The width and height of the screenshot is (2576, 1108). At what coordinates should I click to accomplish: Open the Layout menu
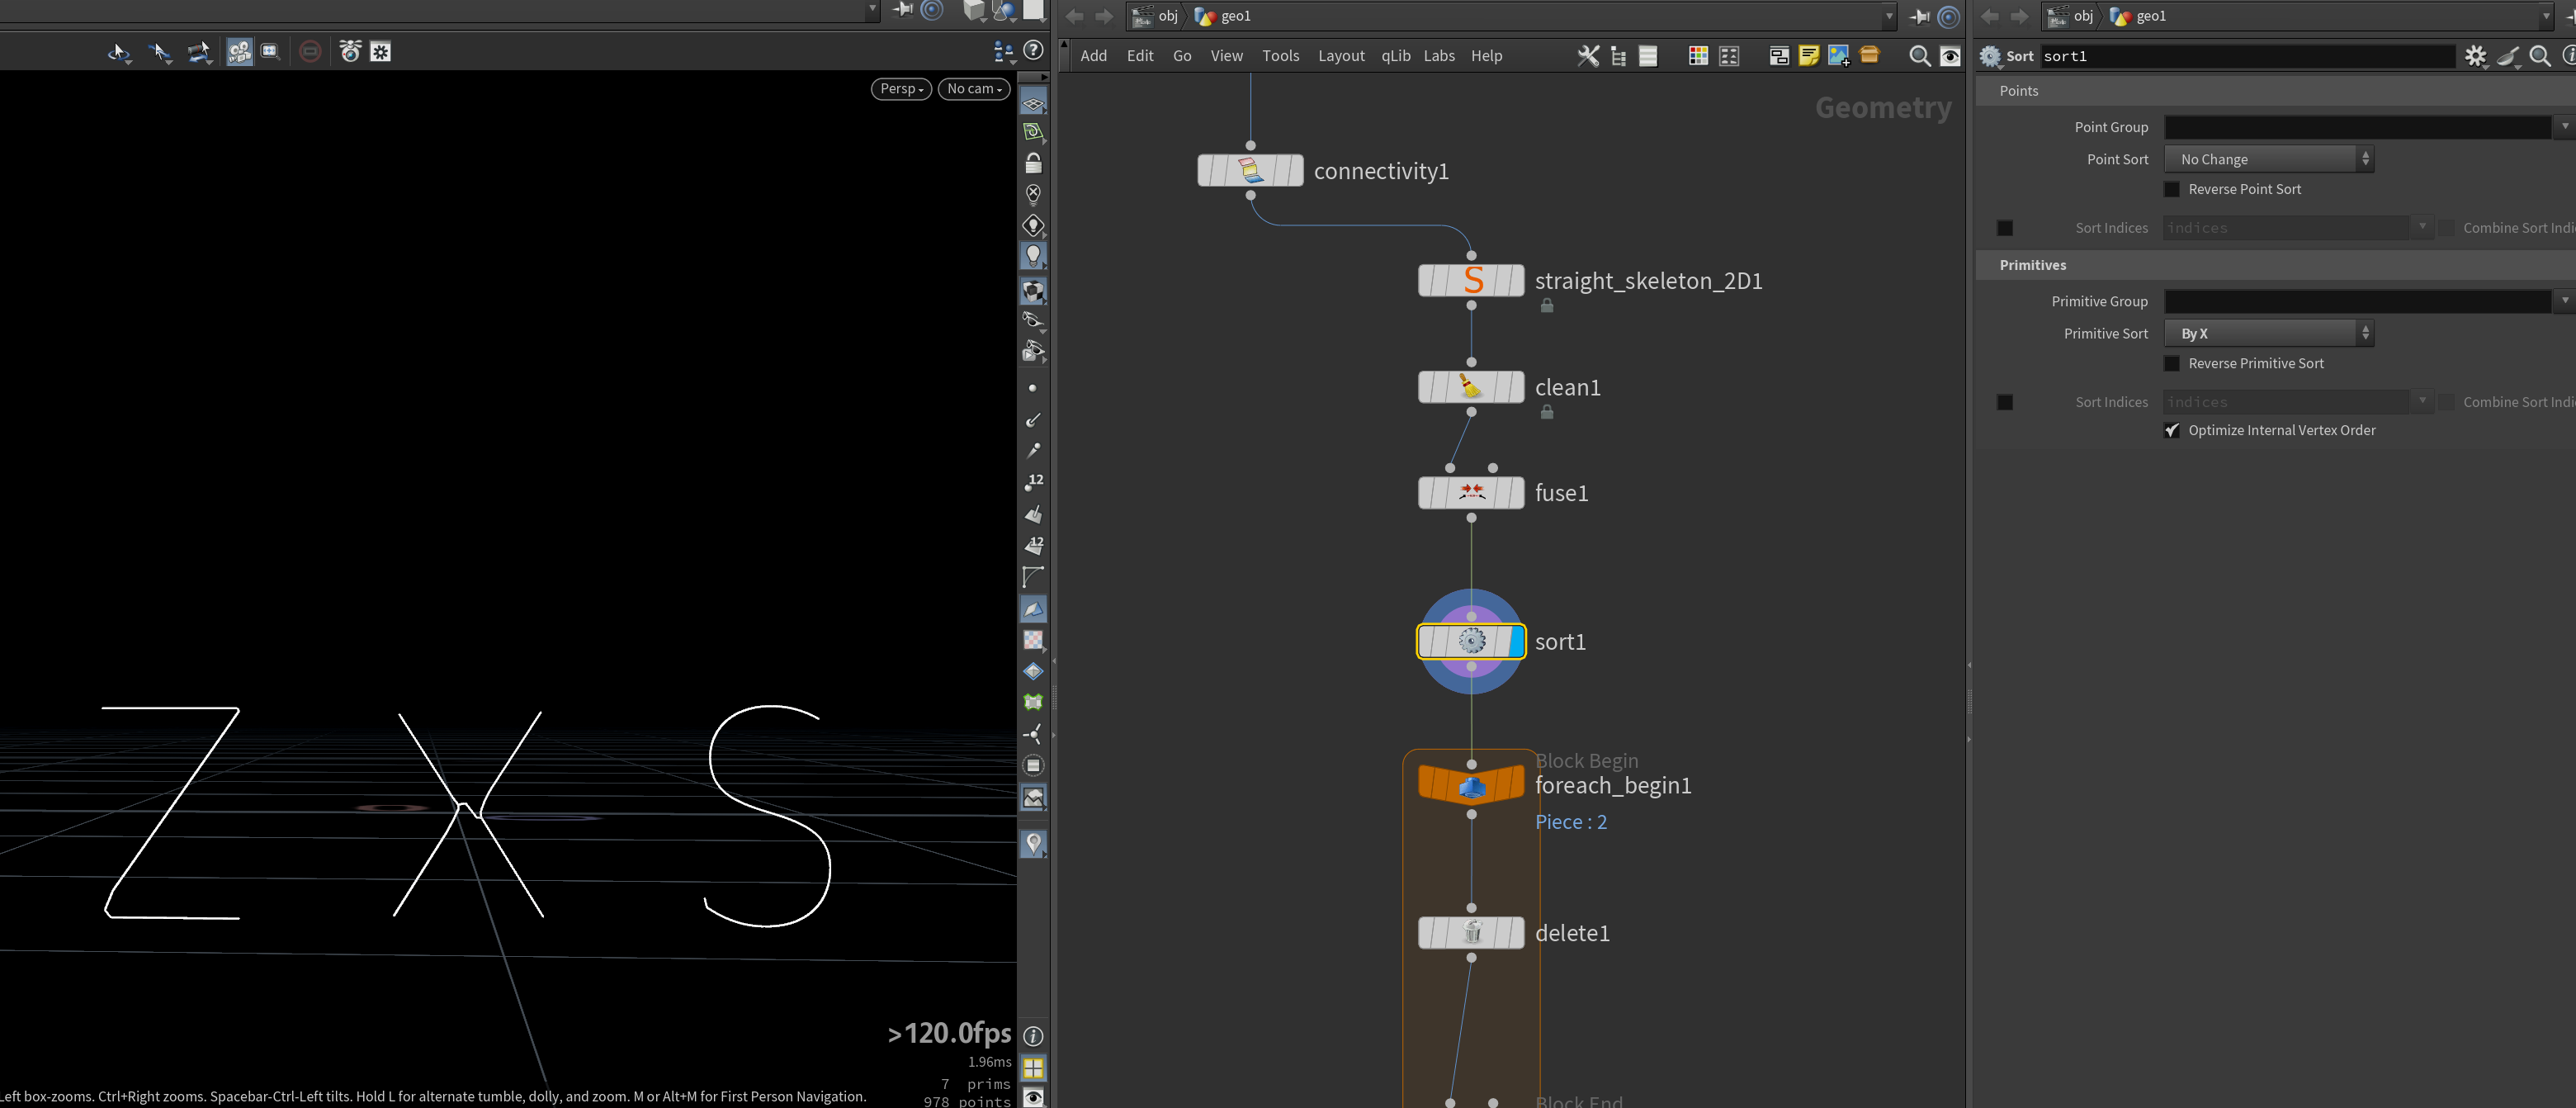pyautogui.click(x=1341, y=56)
